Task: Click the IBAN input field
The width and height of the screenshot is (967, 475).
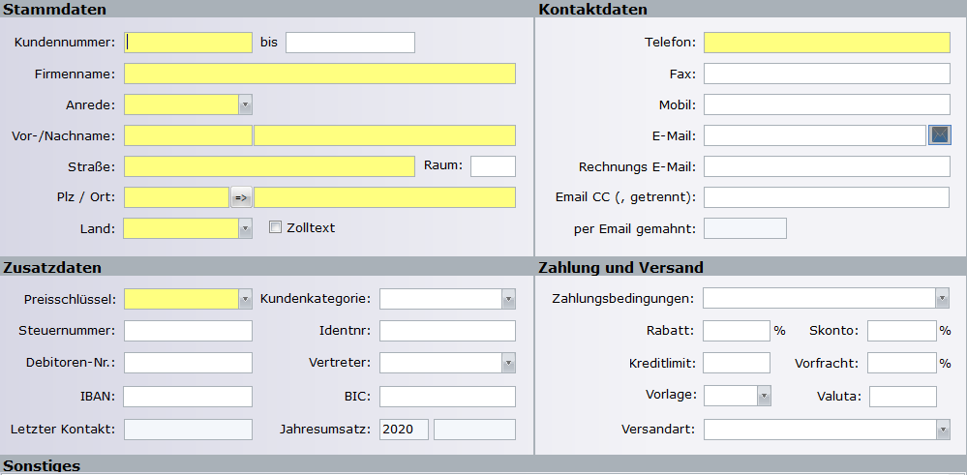Action: 188,397
